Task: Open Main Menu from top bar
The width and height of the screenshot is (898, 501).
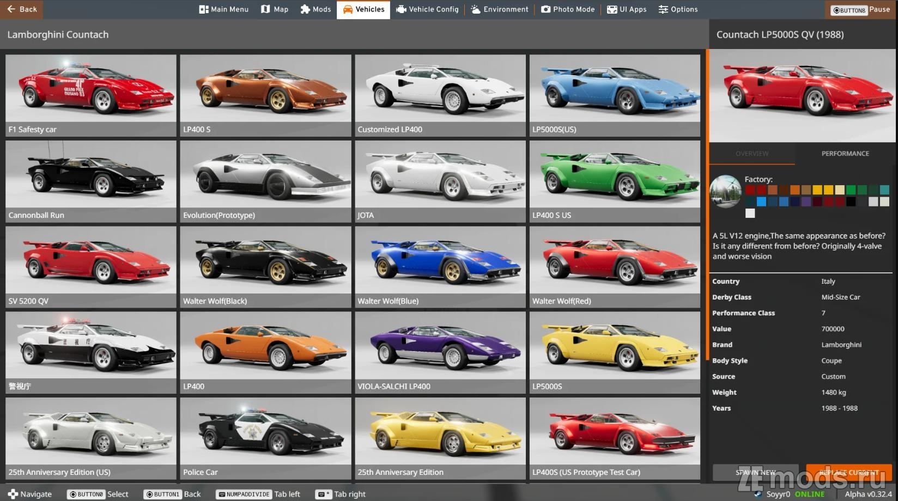Action: [x=224, y=9]
